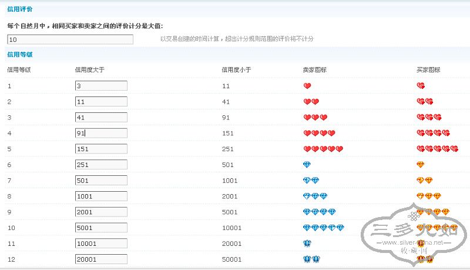The height and width of the screenshot is (270, 470).
Task: Click the level 12 seller blue crowns
Action: [311, 259]
